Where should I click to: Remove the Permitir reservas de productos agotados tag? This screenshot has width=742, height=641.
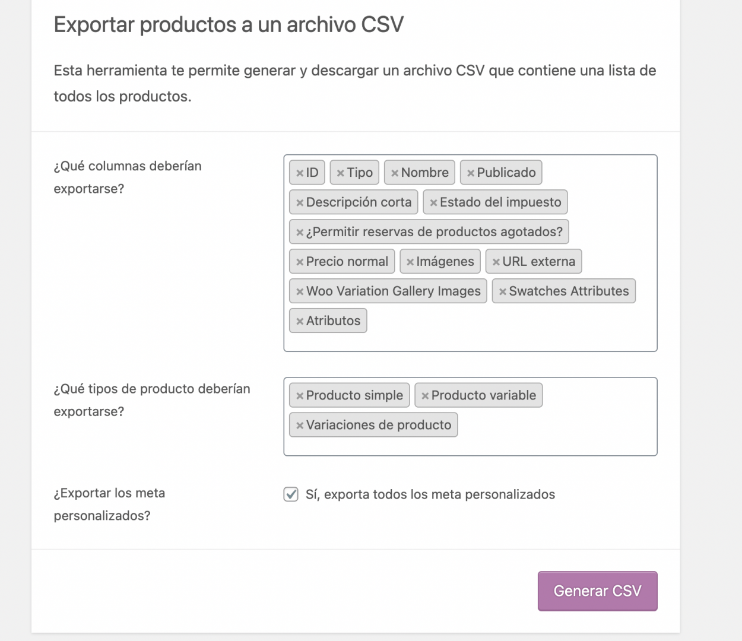300,233
